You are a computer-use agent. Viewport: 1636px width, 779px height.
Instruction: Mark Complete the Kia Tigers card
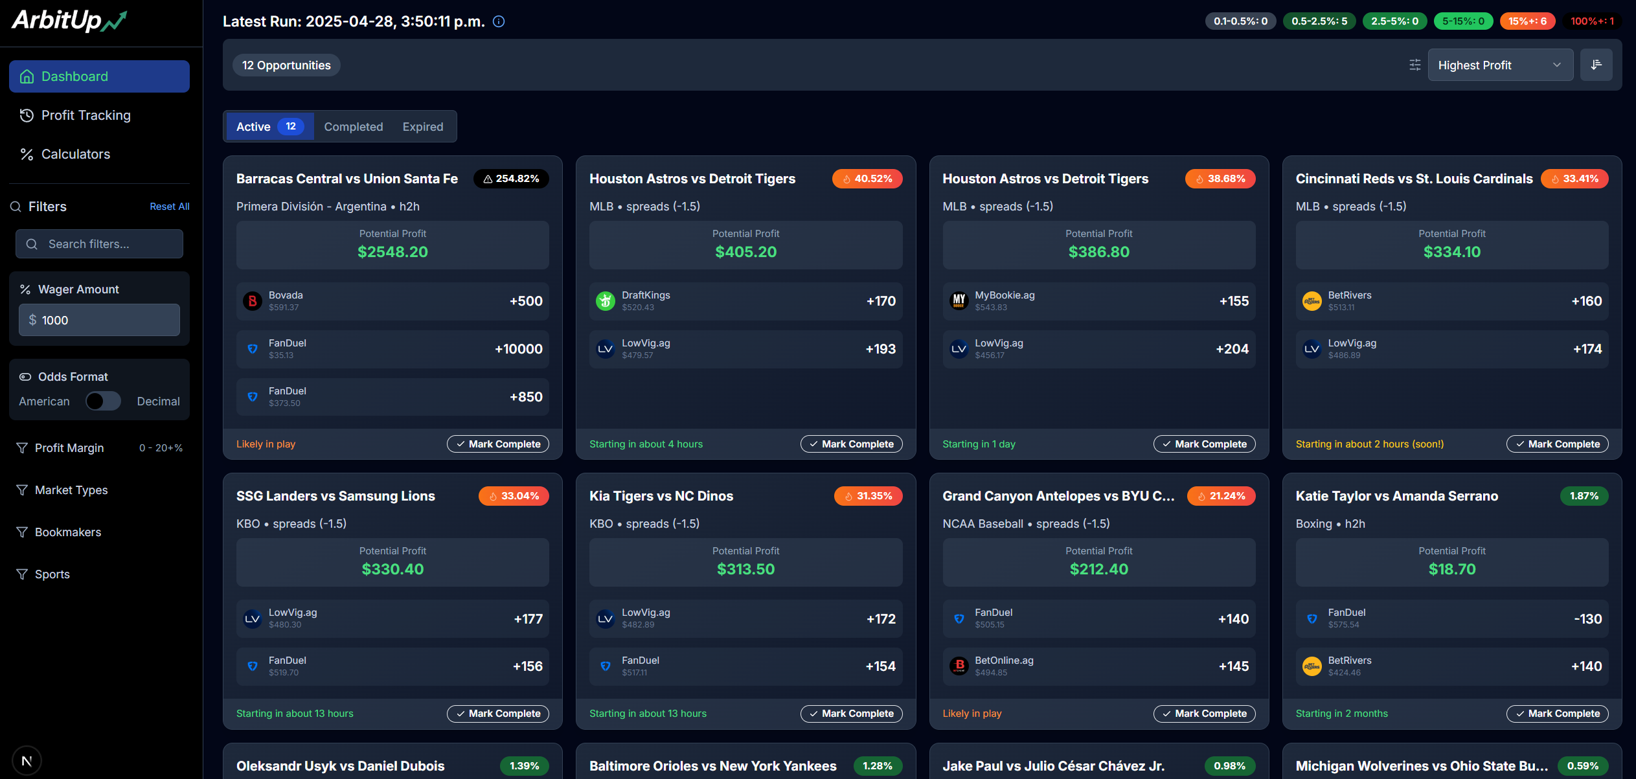(851, 714)
